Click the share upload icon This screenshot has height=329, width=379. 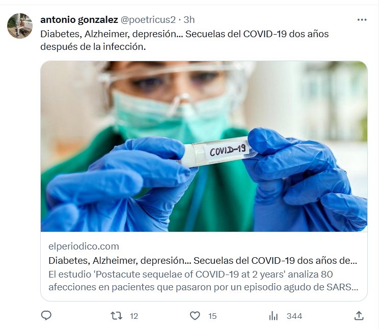pos(359,316)
